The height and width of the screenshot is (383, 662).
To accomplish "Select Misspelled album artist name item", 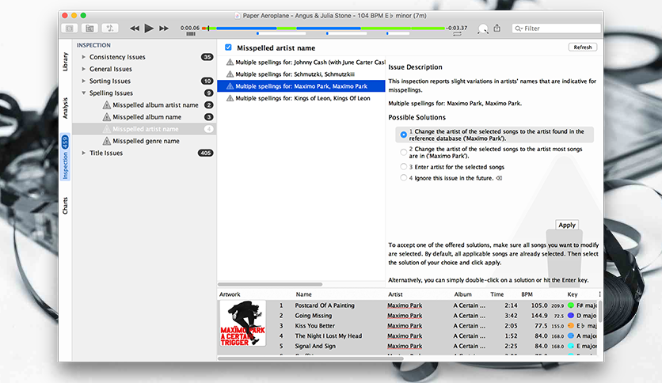I will coord(144,104).
